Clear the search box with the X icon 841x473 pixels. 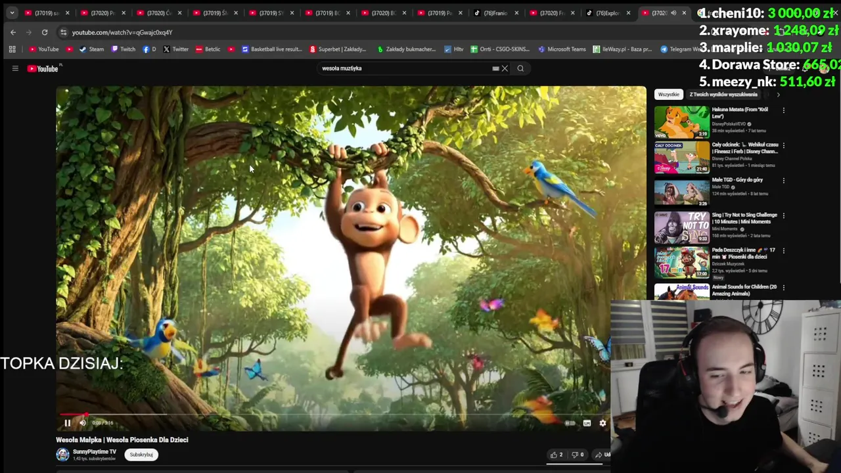pyautogui.click(x=505, y=68)
